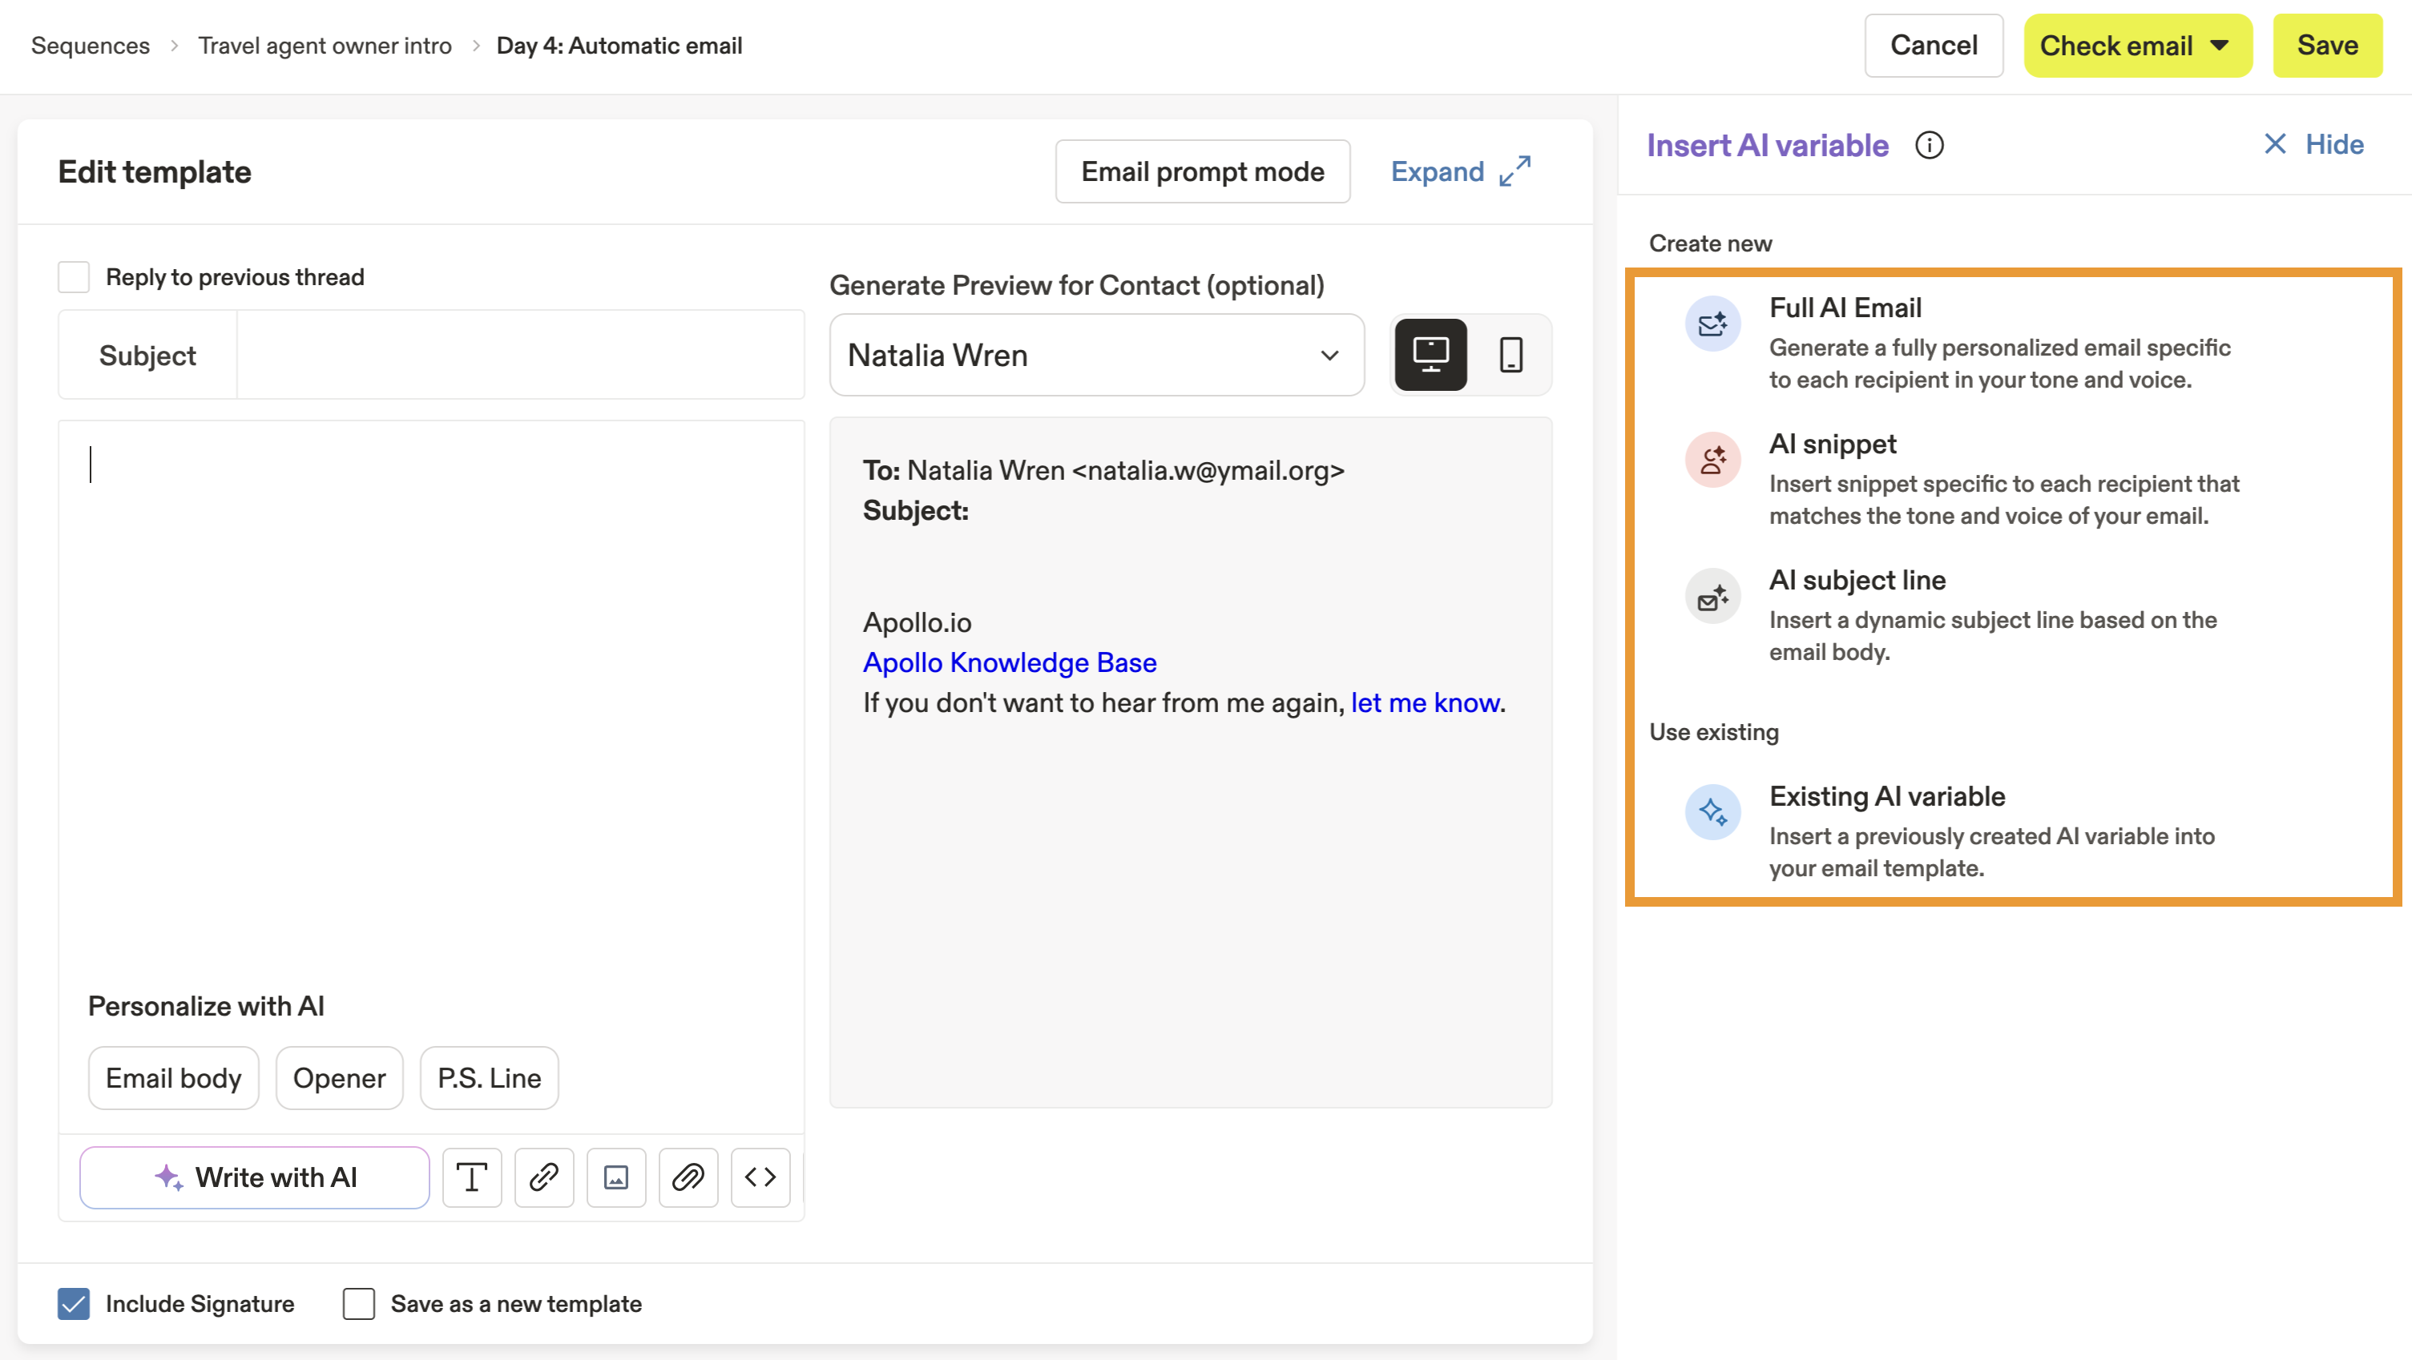The width and height of the screenshot is (2412, 1360).
Task: Click the Write with AI button
Action: (x=255, y=1177)
